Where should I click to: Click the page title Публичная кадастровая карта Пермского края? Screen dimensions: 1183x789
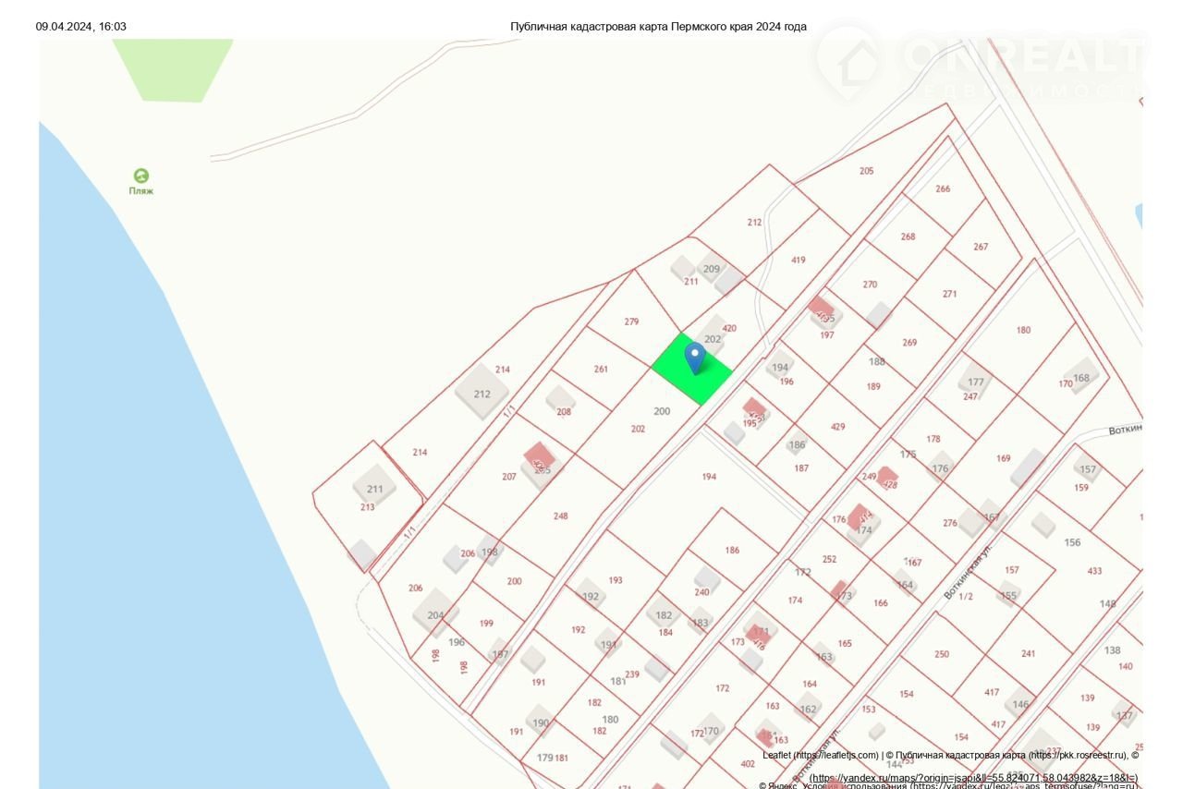pyautogui.click(x=658, y=27)
